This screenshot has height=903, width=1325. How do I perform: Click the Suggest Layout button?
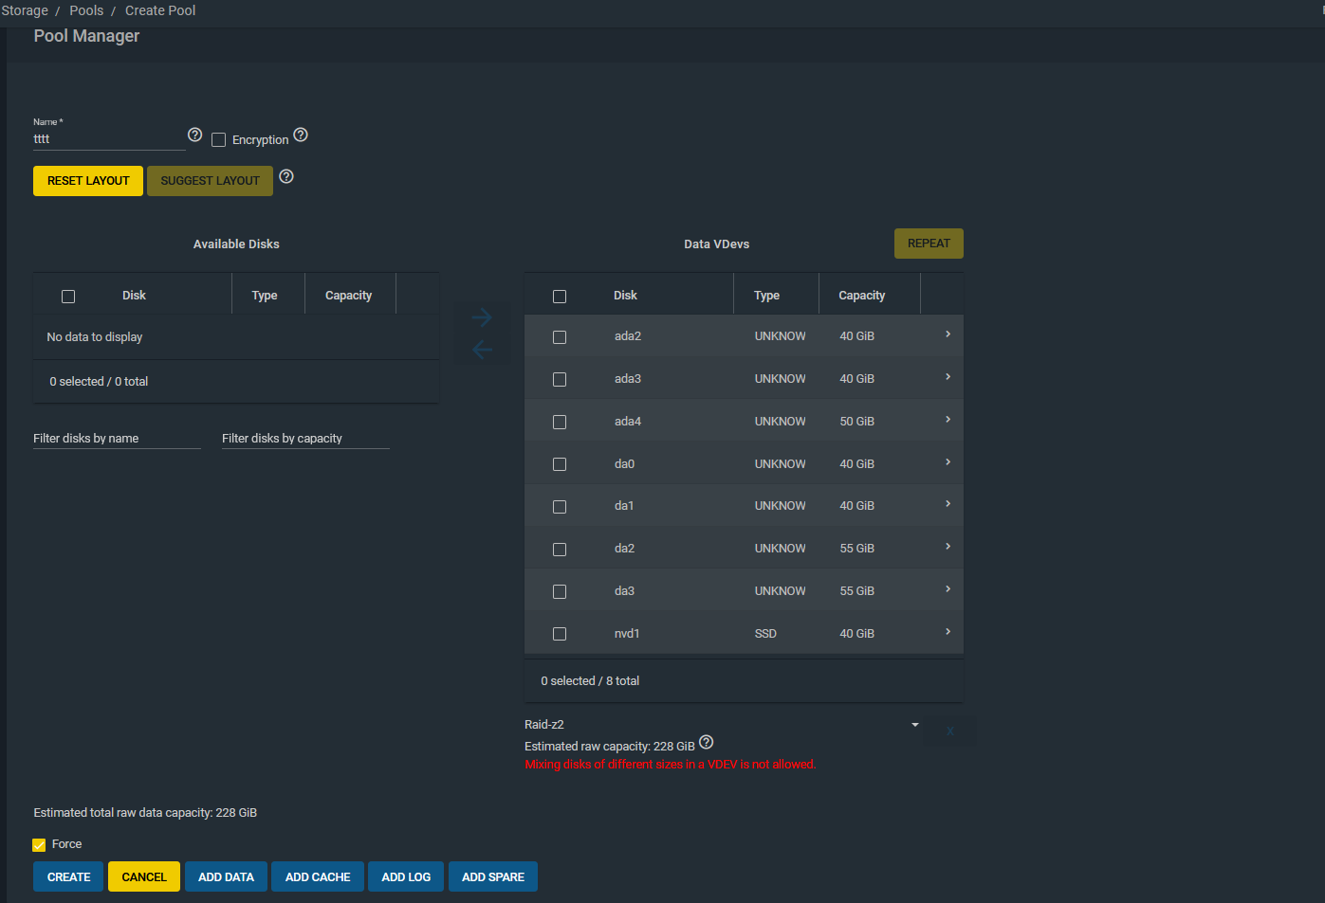(x=210, y=181)
